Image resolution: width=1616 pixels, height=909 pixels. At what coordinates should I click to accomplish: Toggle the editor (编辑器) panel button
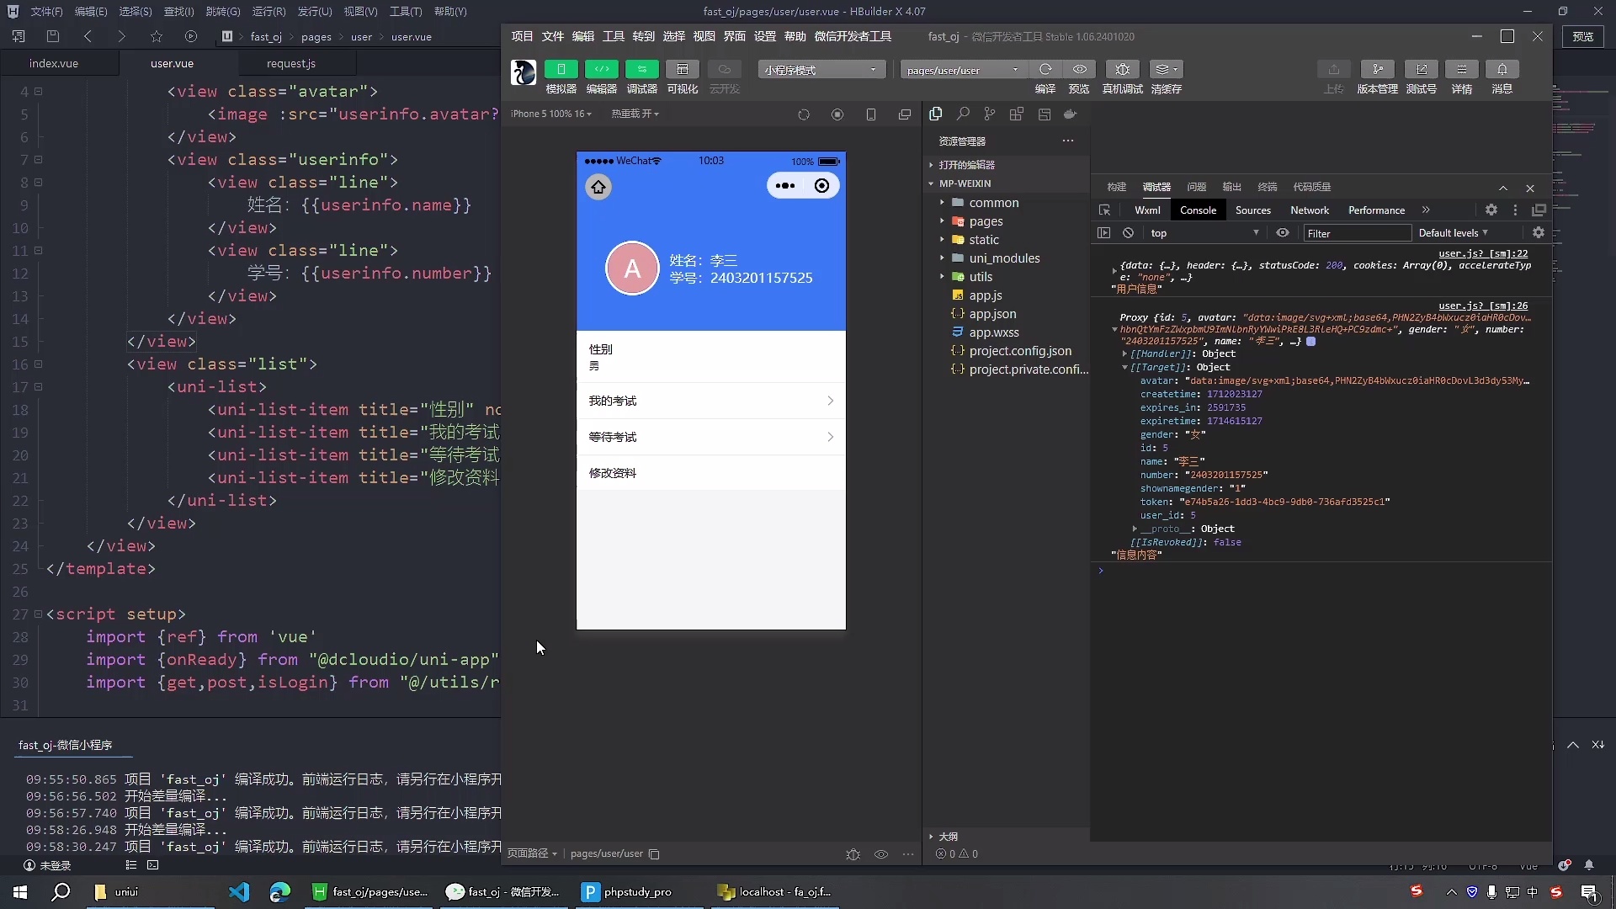coord(601,70)
